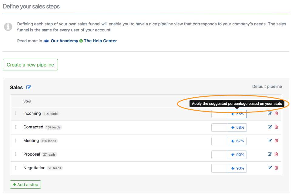The height and width of the screenshot is (194, 292).
Task: Apply suggested 93% to Negotiation
Action: point(237,168)
